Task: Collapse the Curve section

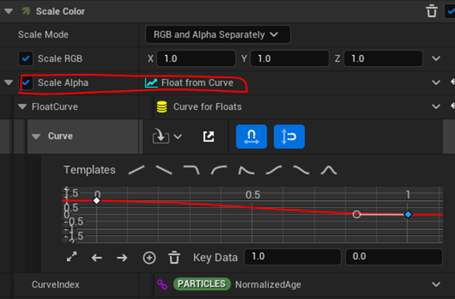Action: tap(36, 136)
